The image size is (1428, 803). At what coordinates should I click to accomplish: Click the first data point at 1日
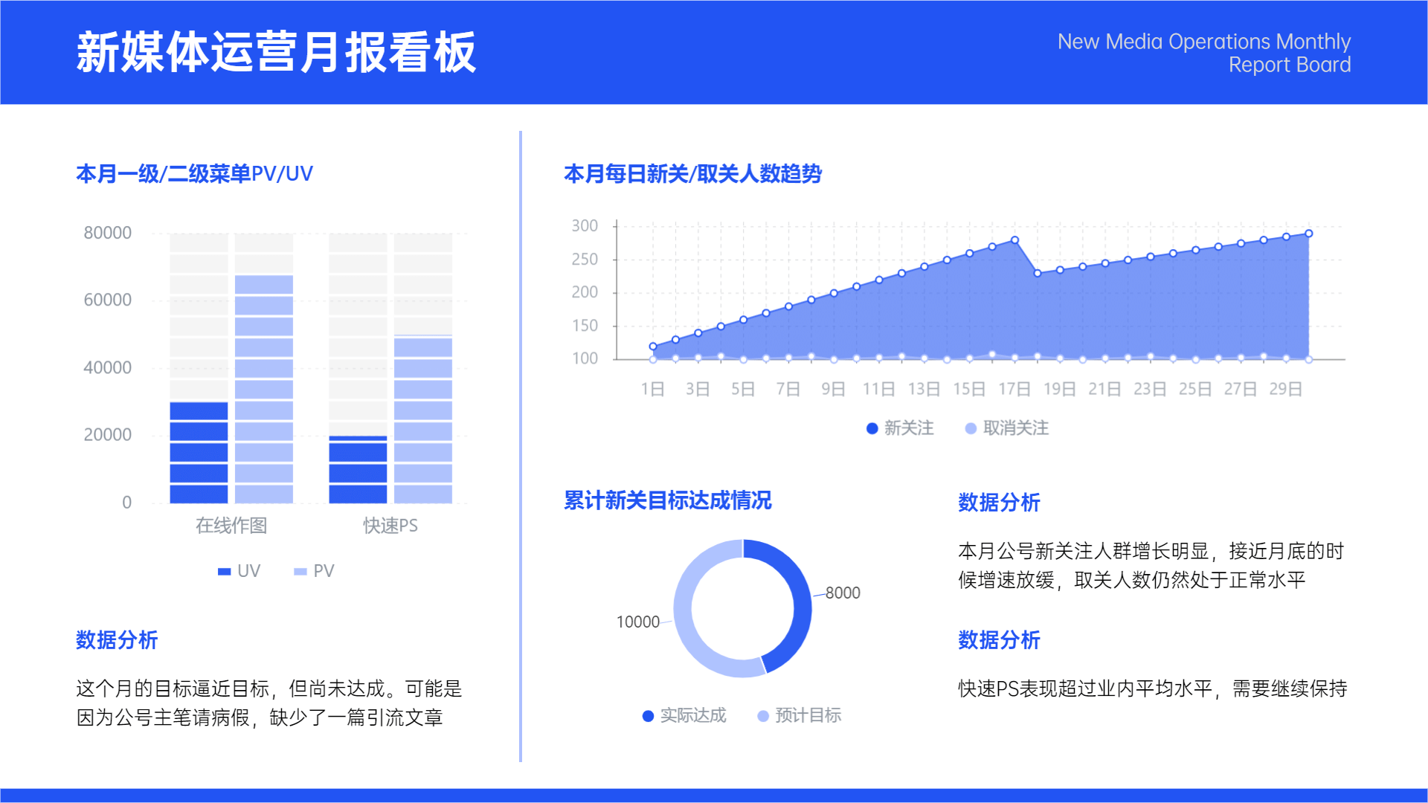(x=653, y=346)
